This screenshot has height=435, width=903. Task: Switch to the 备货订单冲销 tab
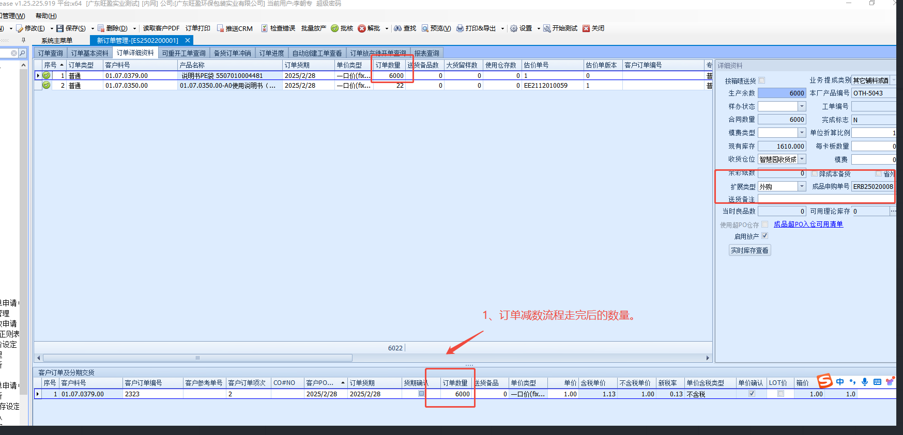233,53
